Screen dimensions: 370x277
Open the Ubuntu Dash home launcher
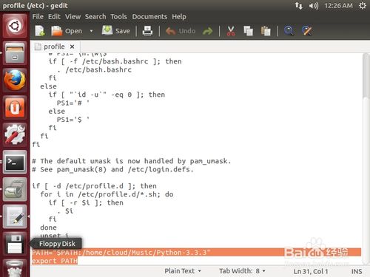click(15, 26)
